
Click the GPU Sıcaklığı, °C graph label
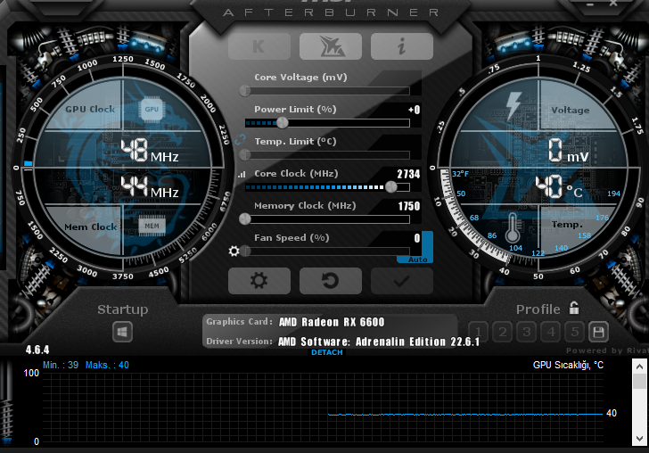[x=568, y=365]
